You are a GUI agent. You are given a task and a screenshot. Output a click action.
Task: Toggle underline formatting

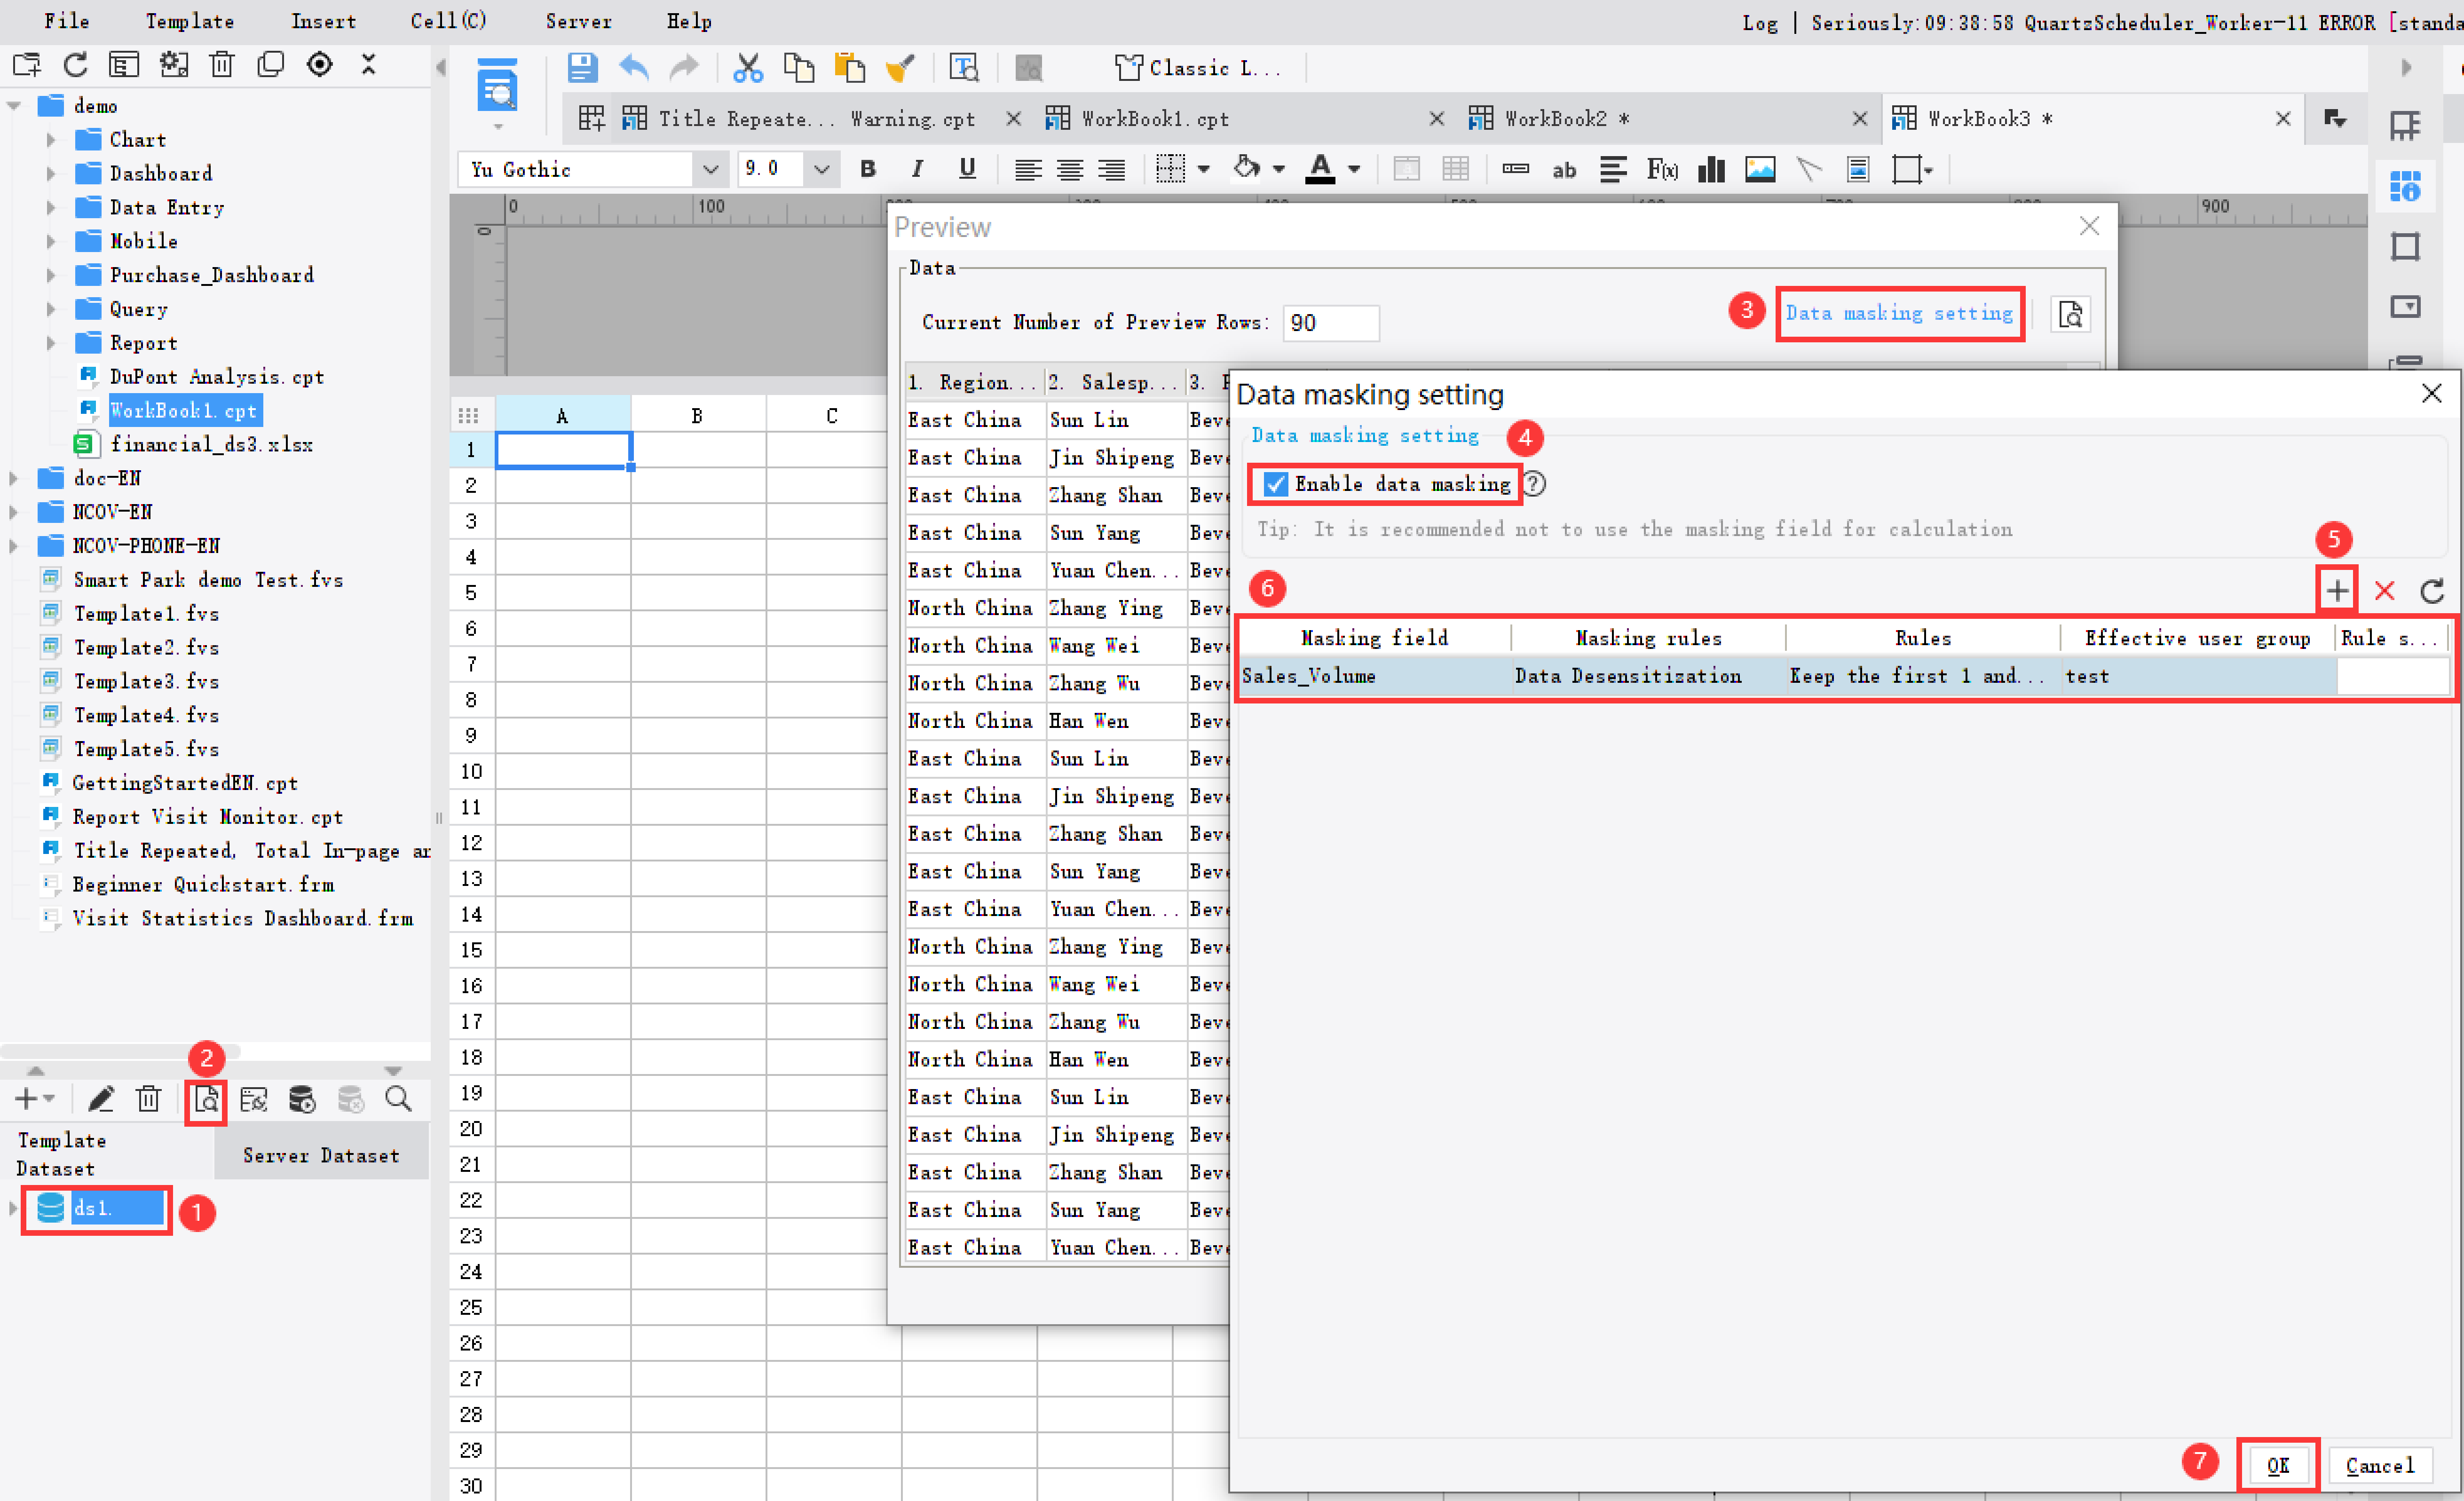[966, 168]
